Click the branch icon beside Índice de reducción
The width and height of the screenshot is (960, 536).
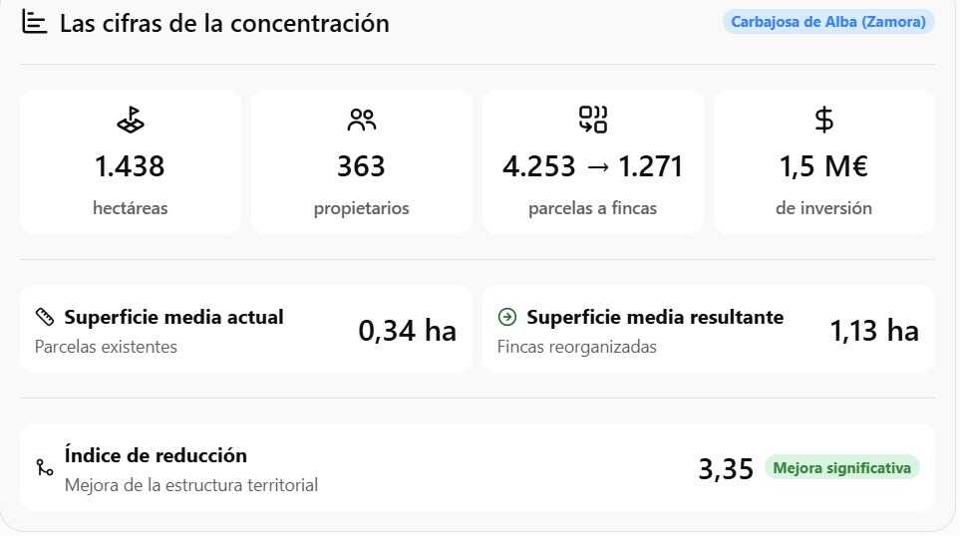point(45,468)
